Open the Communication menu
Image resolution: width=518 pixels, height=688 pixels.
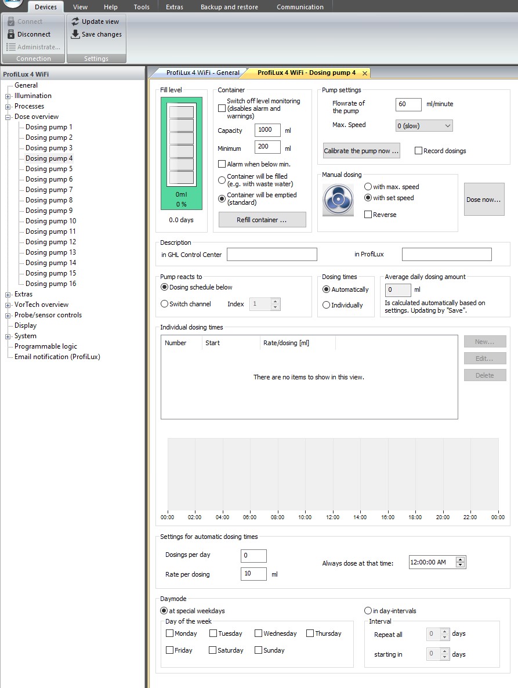[300, 7]
